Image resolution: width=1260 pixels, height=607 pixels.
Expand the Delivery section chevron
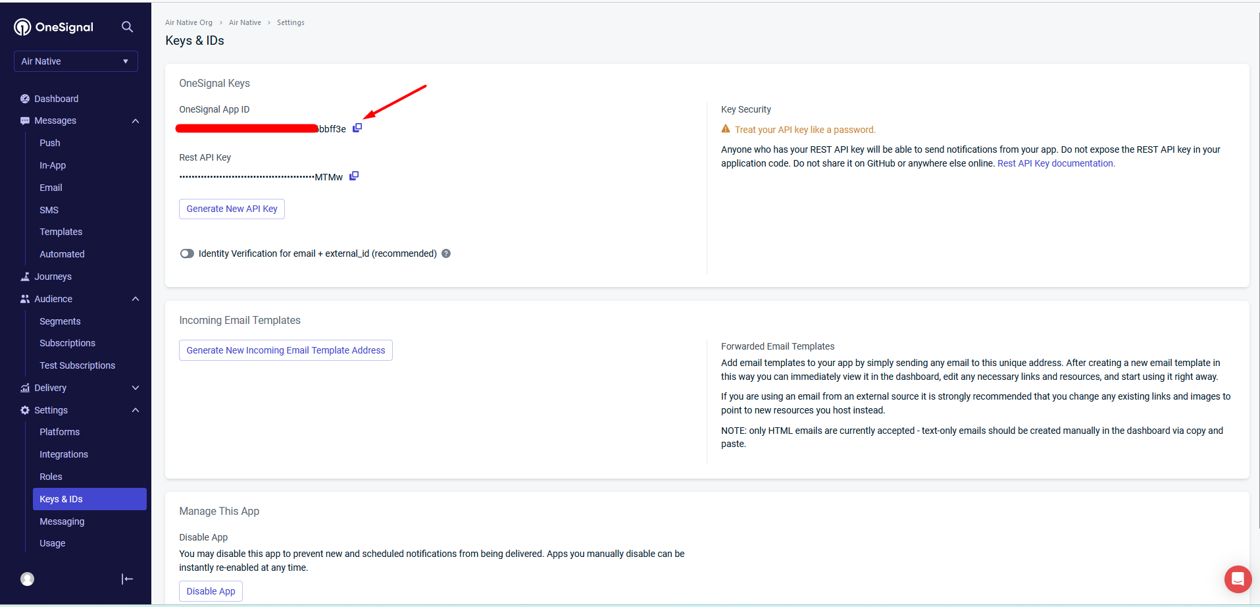[x=136, y=388]
